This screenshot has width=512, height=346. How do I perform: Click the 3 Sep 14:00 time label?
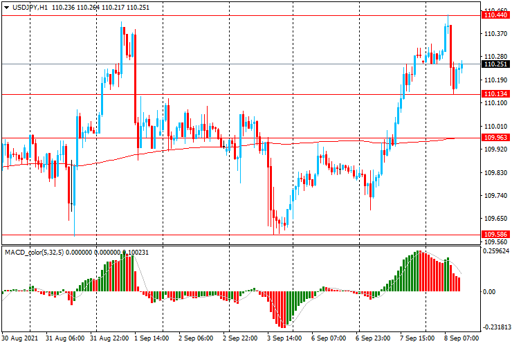[x=284, y=338]
